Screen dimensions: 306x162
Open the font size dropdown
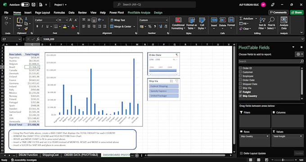click(x=67, y=20)
